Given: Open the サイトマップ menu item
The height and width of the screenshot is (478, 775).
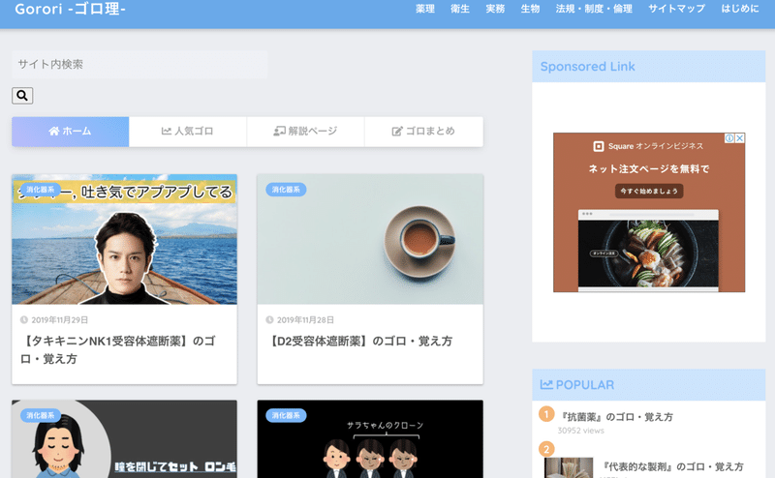Looking at the screenshot, I should [676, 9].
